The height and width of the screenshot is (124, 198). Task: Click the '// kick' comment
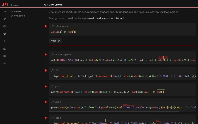point(56,118)
